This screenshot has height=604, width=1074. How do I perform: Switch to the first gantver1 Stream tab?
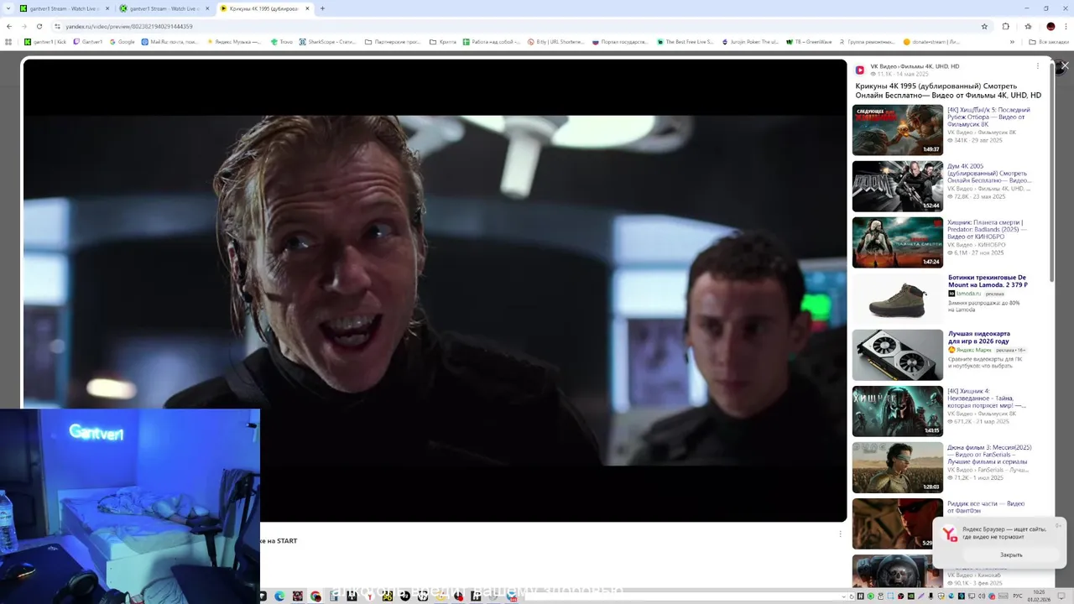[64, 8]
